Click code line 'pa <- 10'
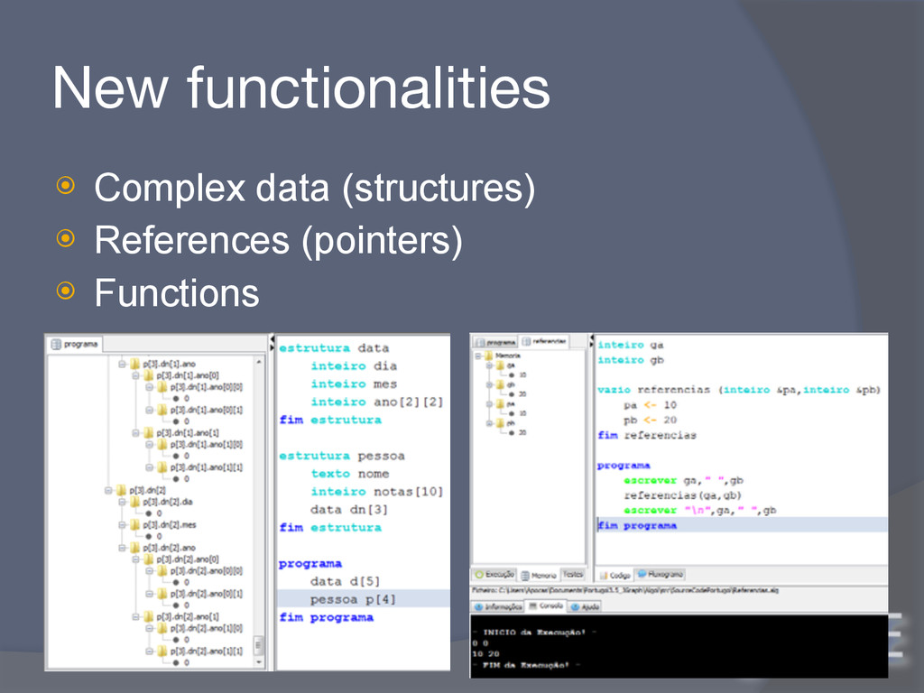 tap(651, 405)
